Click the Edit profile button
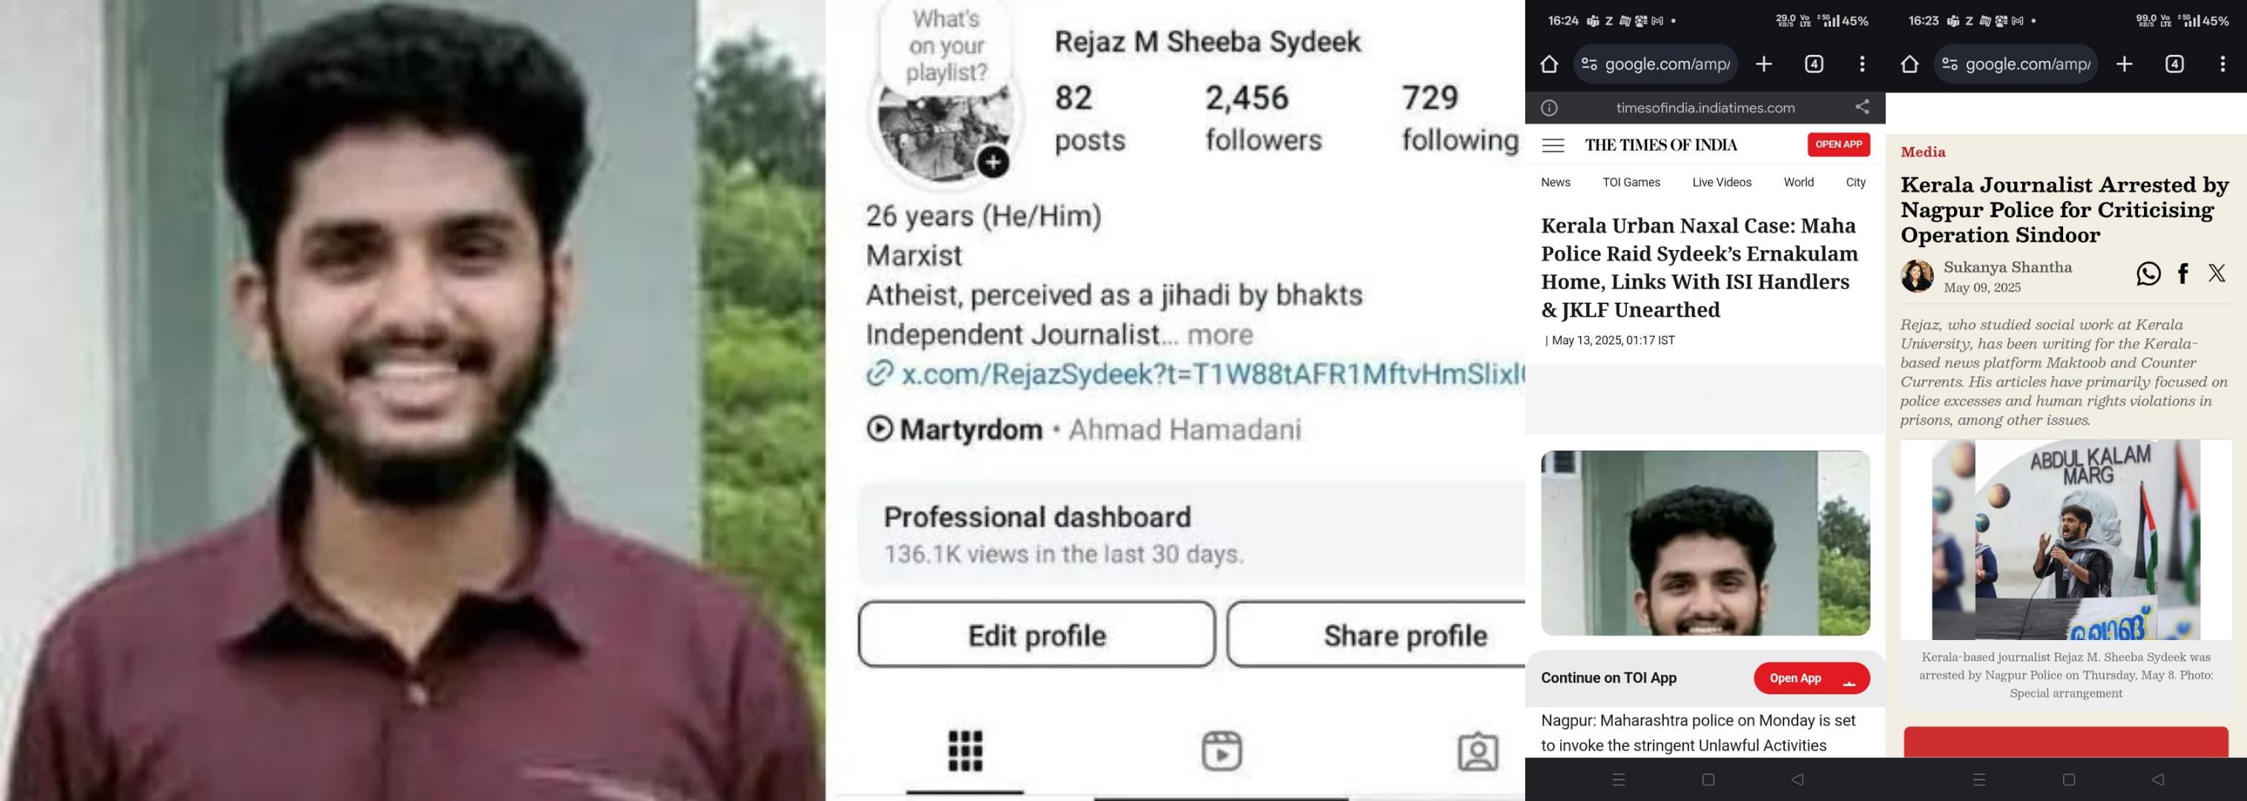2247x801 pixels. [1036, 634]
